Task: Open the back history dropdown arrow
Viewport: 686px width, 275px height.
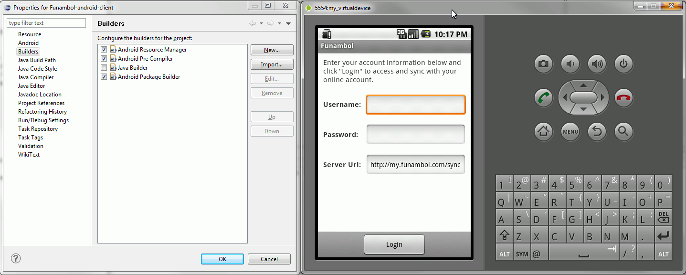Action: [261, 23]
